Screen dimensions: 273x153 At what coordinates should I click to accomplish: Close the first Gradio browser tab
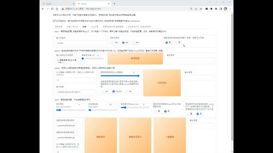pyautogui.click(x=74, y=4)
